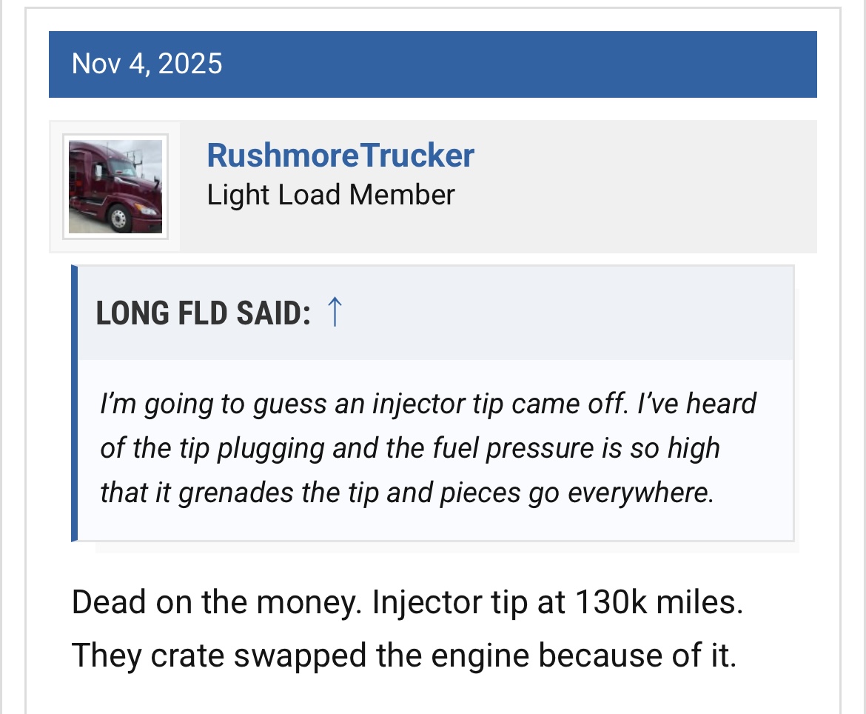The width and height of the screenshot is (866, 714).
Task: Click empty space in blue date header bar
Action: pos(518,64)
